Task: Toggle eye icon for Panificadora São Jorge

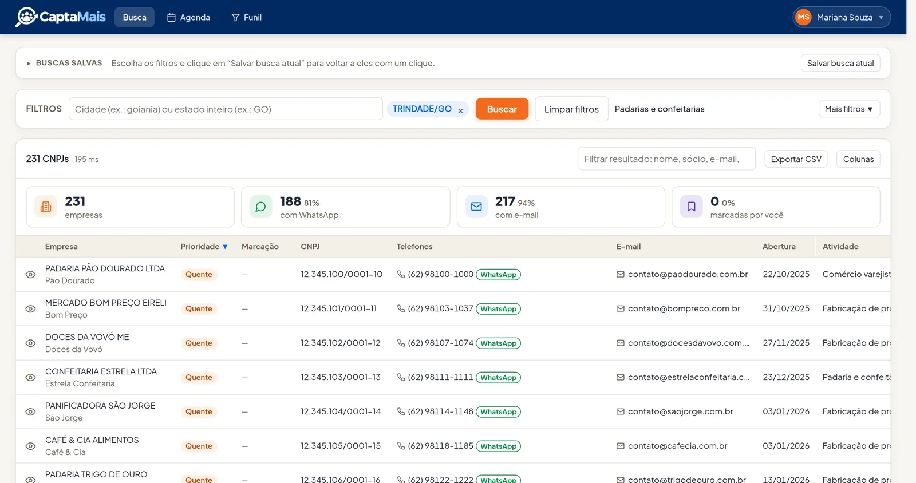Action: (x=31, y=412)
